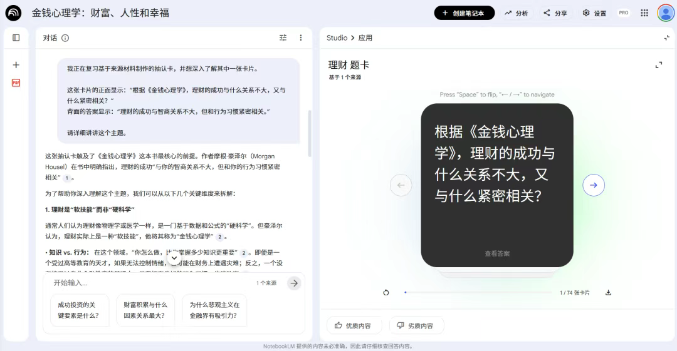Go to previous flashcard arrow
The height and width of the screenshot is (351, 677).
click(x=401, y=185)
